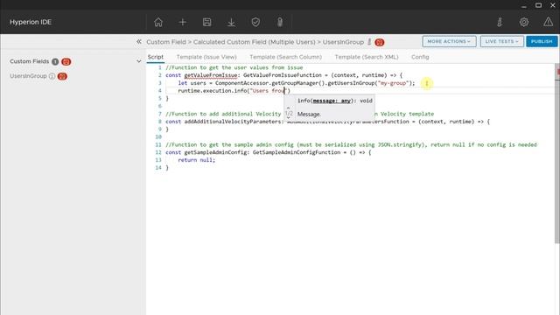Open Template (Search Column) tab
560x315 pixels.
(286, 57)
